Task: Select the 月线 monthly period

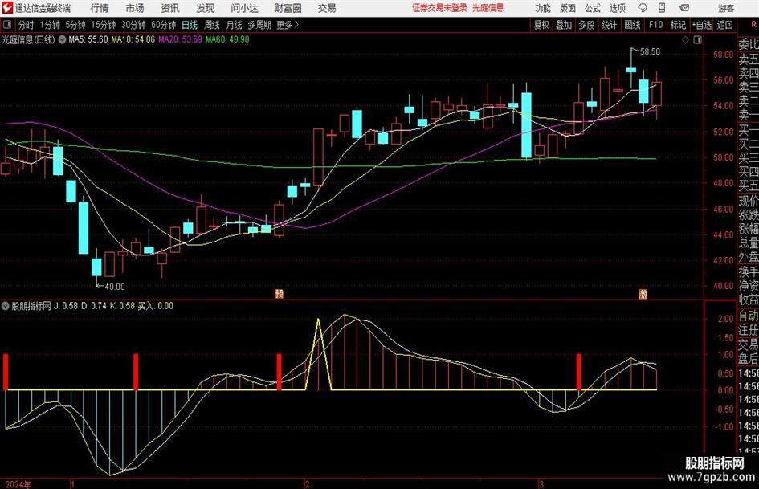Action: click(235, 25)
